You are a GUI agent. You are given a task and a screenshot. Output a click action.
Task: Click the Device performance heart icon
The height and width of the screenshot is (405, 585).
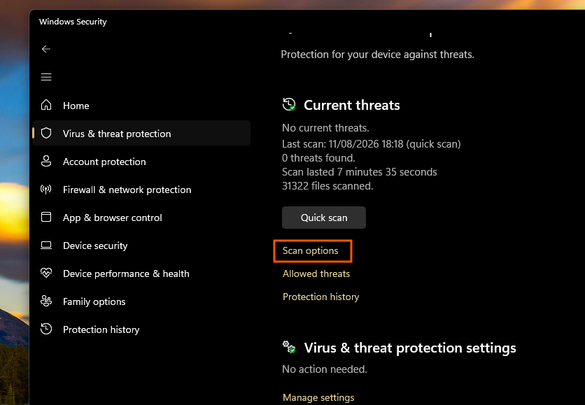(x=46, y=273)
